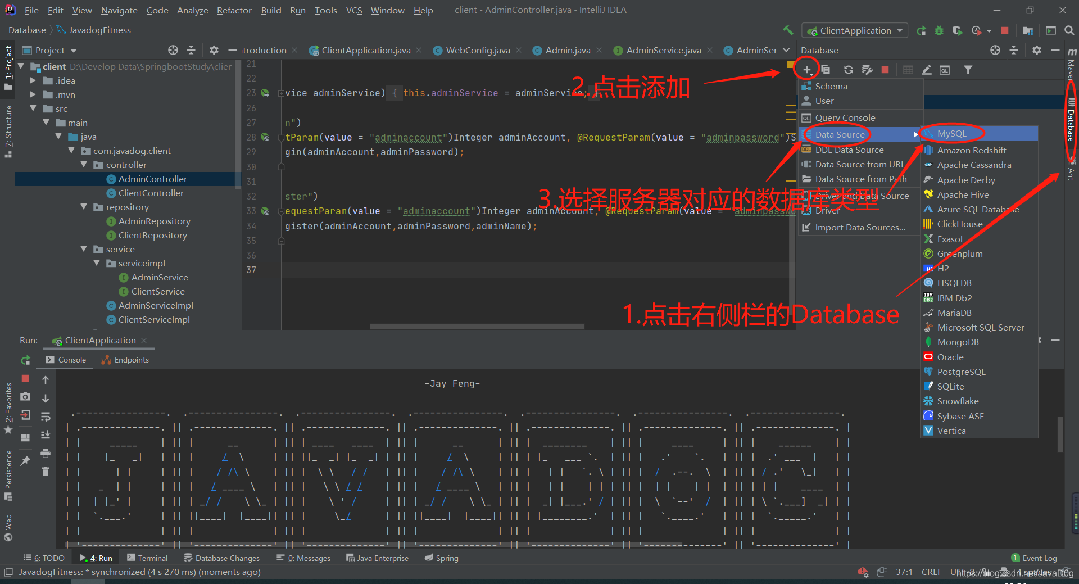Screen dimensions: 1079x584
Task: Expand the .mvn folder
Action: [x=33, y=94]
